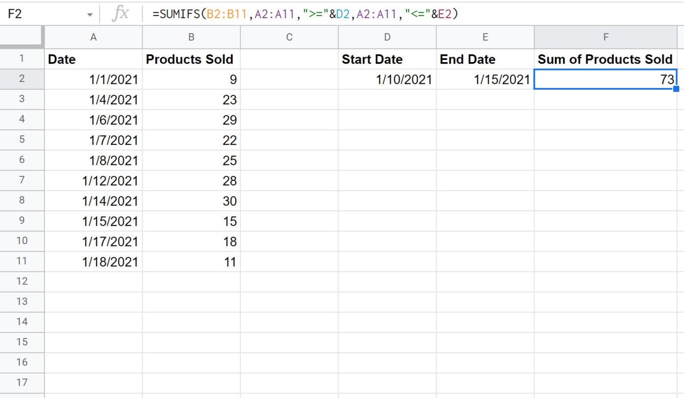Select row 1 header
Screen dimensions: 684x398
(x=22, y=59)
